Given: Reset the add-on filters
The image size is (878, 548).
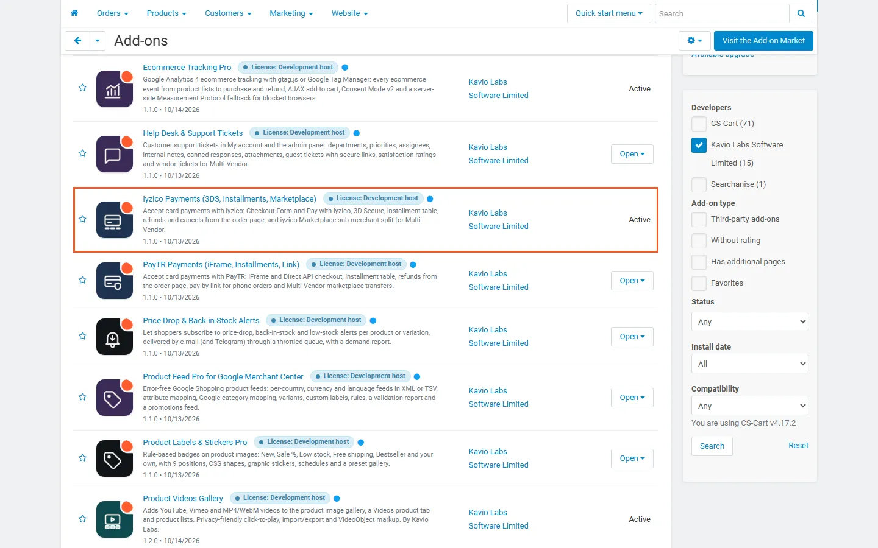Looking at the screenshot, I should [798, 446].
